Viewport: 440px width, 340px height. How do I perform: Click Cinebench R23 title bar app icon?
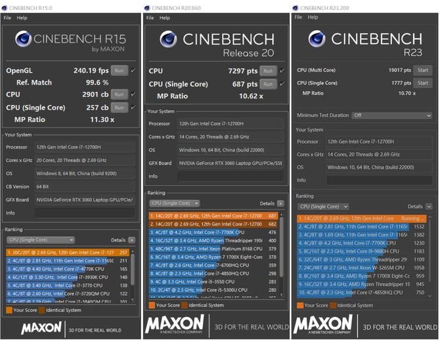[296, 8]
